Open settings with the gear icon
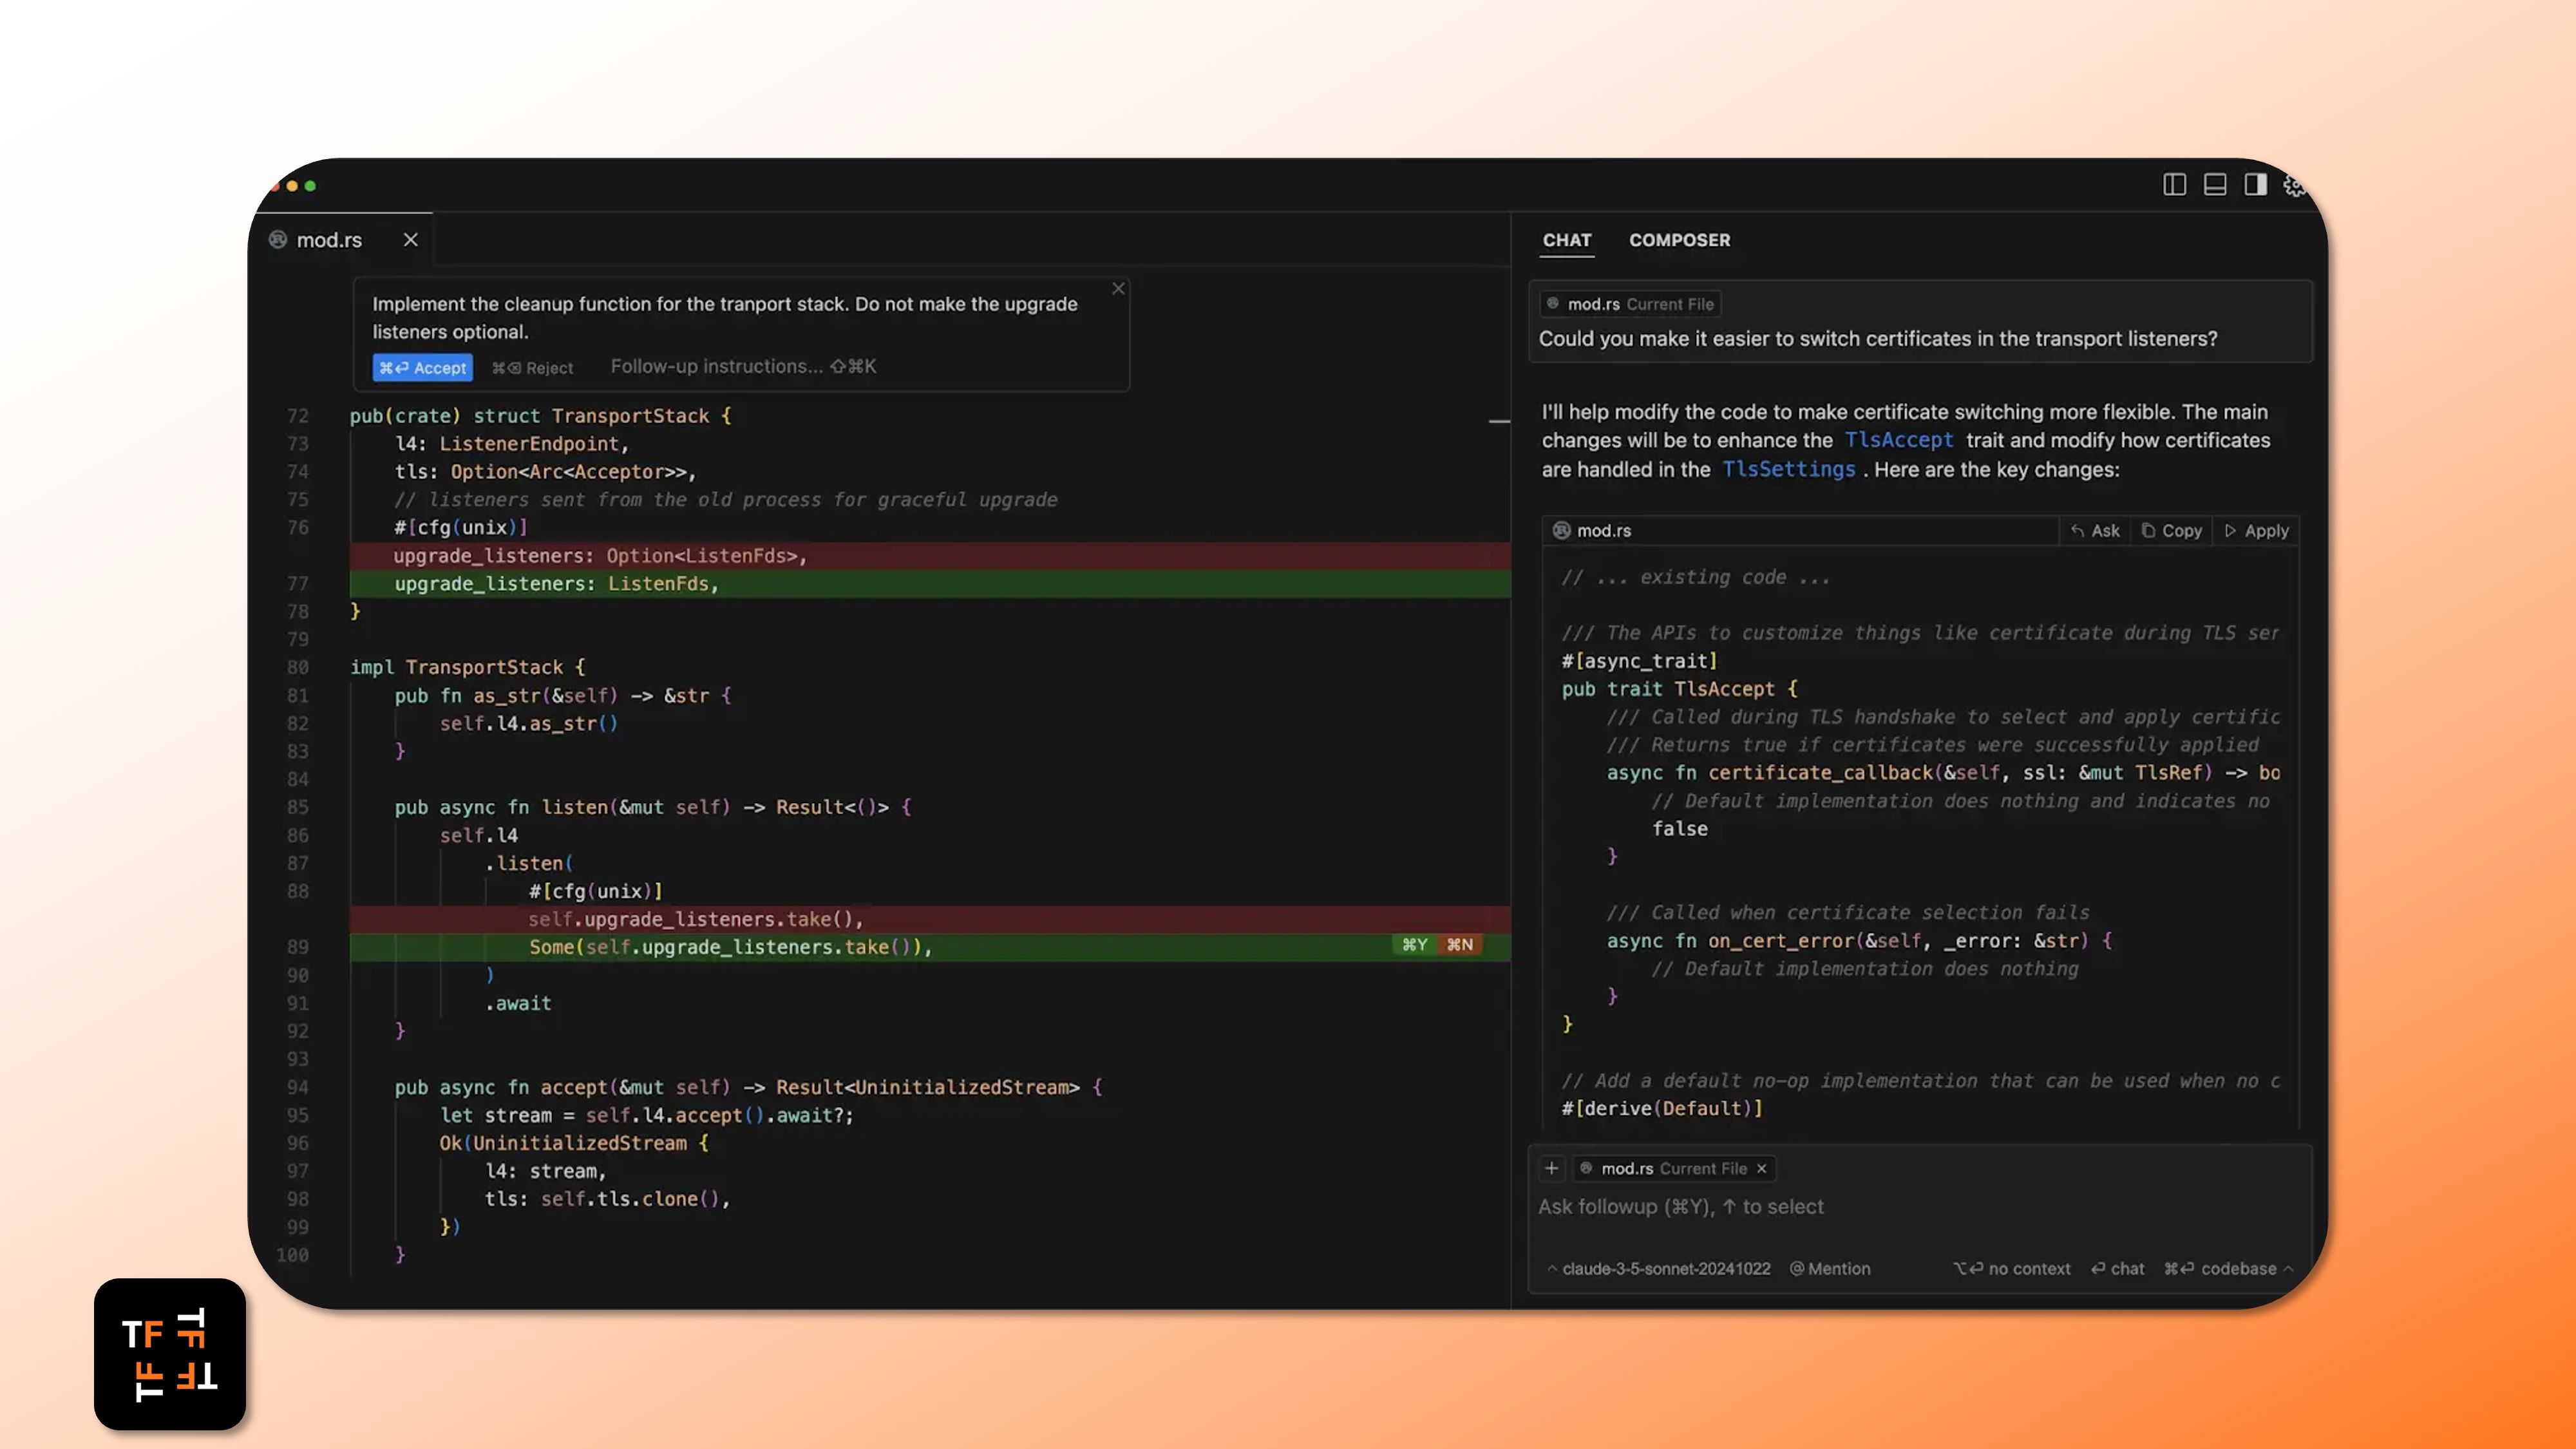Image resolution: width=2576 pixels, height=1449 pixels. [2294, 186]
